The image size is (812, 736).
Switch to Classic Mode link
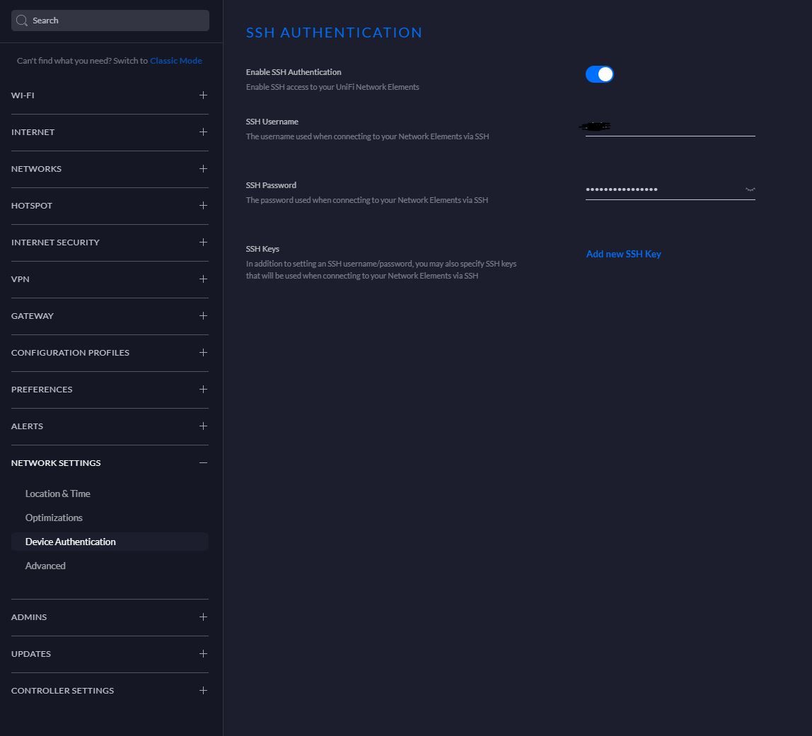click(x=176, y=61)
